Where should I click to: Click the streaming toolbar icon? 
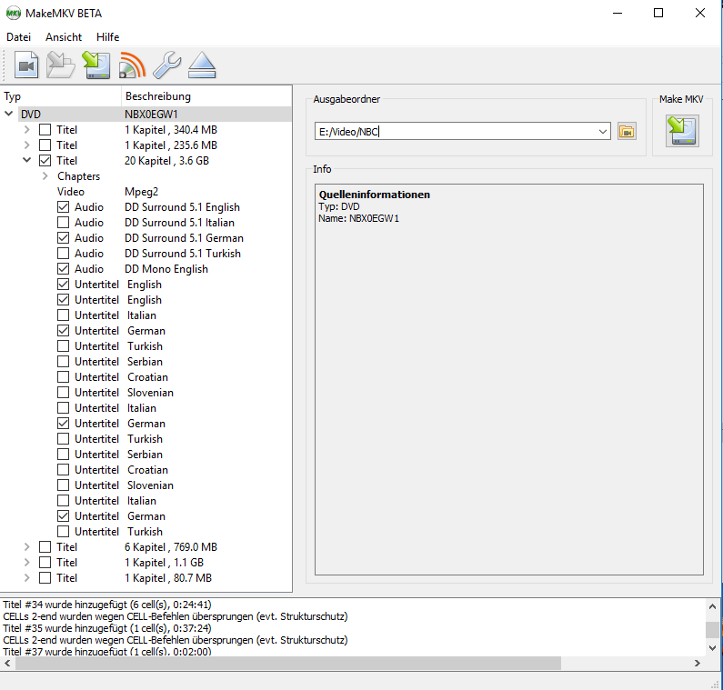pyautogui.click(x=132, y=65)
